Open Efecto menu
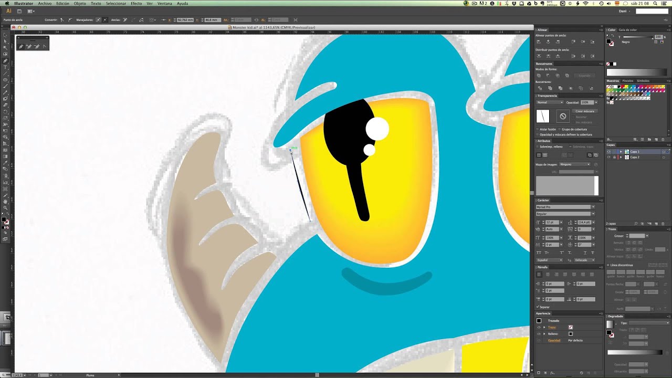 136,3
